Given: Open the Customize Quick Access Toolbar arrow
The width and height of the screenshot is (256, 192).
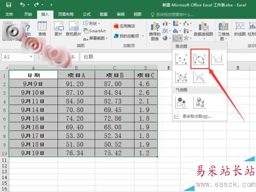Looking at the screenshot, I should [51, 5].
